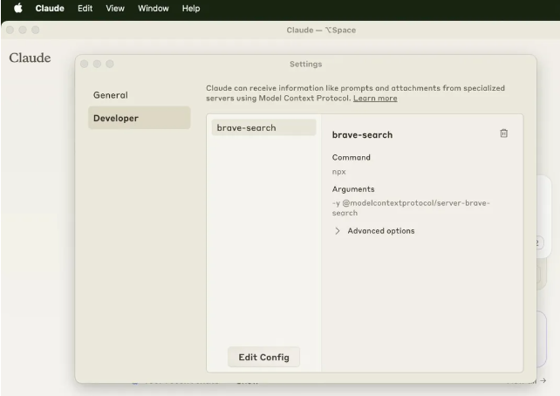
Task: Expand Advanced options chevron
Action: tap(338, 231)
